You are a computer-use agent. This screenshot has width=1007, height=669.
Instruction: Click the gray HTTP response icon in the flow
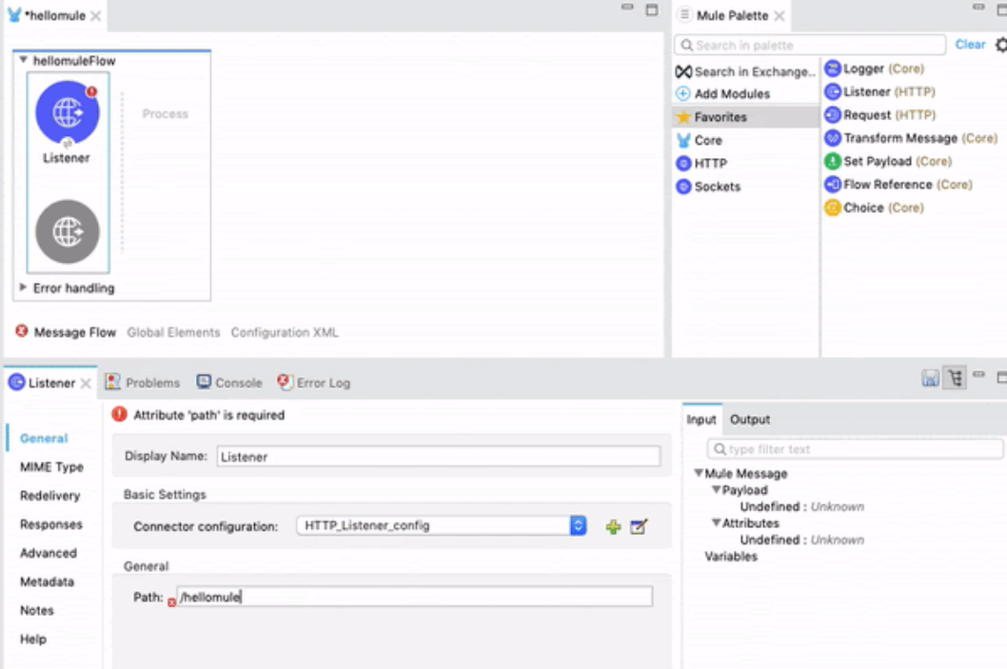[x=67, y=231]
